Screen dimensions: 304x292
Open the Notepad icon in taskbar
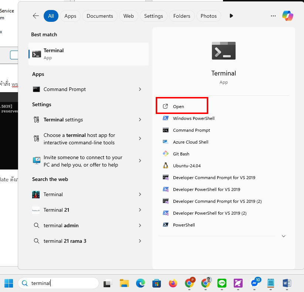pyautogui.click(x=271, y=283)
